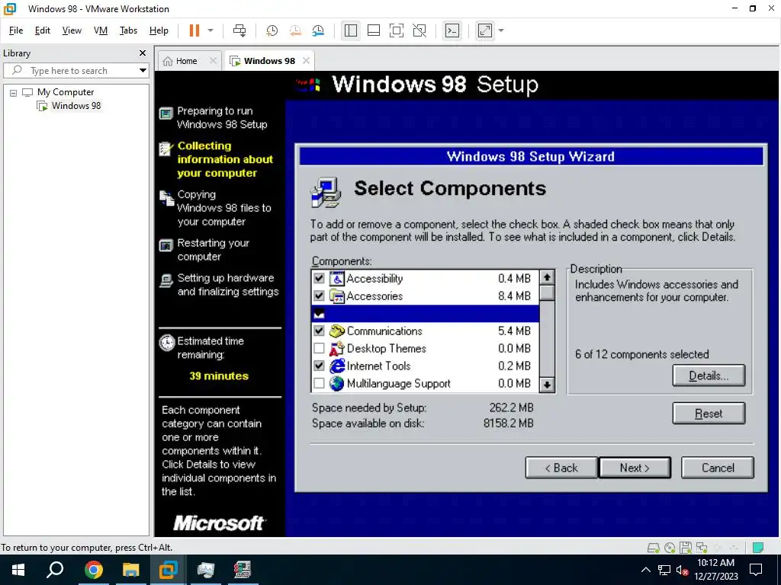Click the components list scrollbar thumb

547,292
